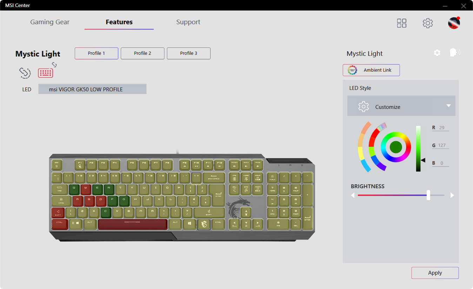The image size is (473, 289).
Task: Select the TAB key on keyboard
Action: pyautogui.click(x=59, y=189)
